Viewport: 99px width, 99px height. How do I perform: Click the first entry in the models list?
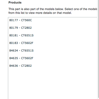coord(21,20)
